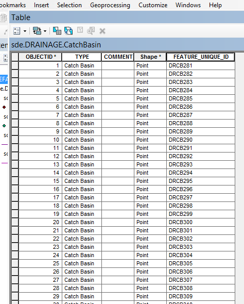The height and width of the screenshot is (304, 244).
Task: Click the green diamond layer symbol
Action: (x=4, y=126)
